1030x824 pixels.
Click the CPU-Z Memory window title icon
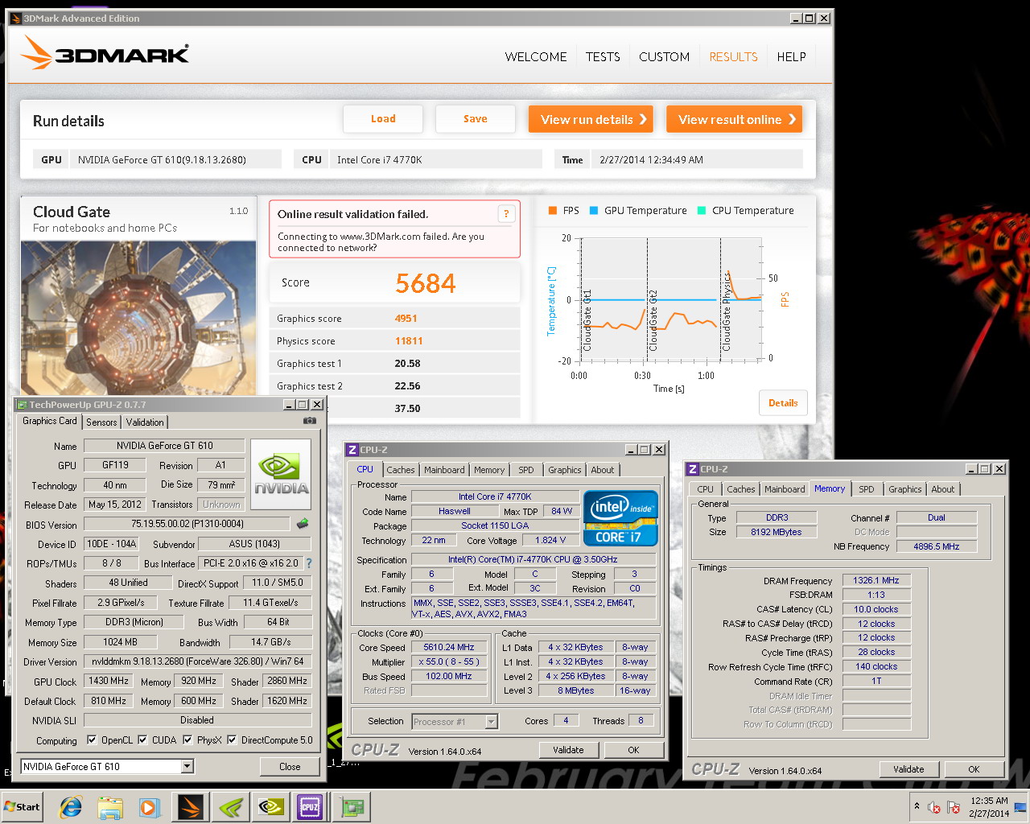pyautogui.click(x=692, y=468)
